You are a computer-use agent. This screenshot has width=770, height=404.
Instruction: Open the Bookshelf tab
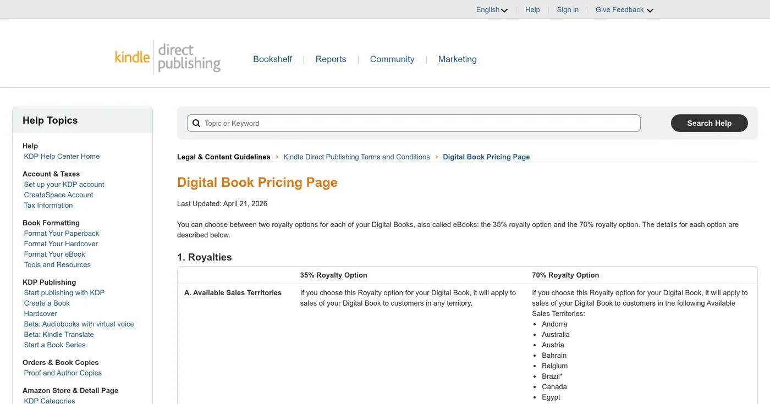(x=272, y=59)
